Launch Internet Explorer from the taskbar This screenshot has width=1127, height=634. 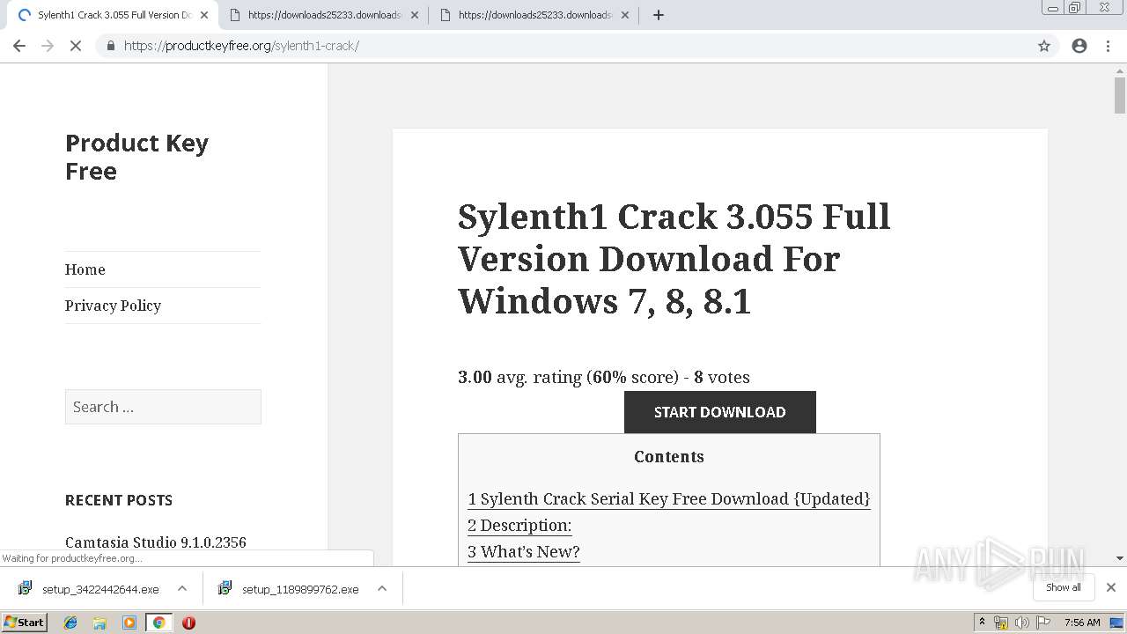pos(71,623)
